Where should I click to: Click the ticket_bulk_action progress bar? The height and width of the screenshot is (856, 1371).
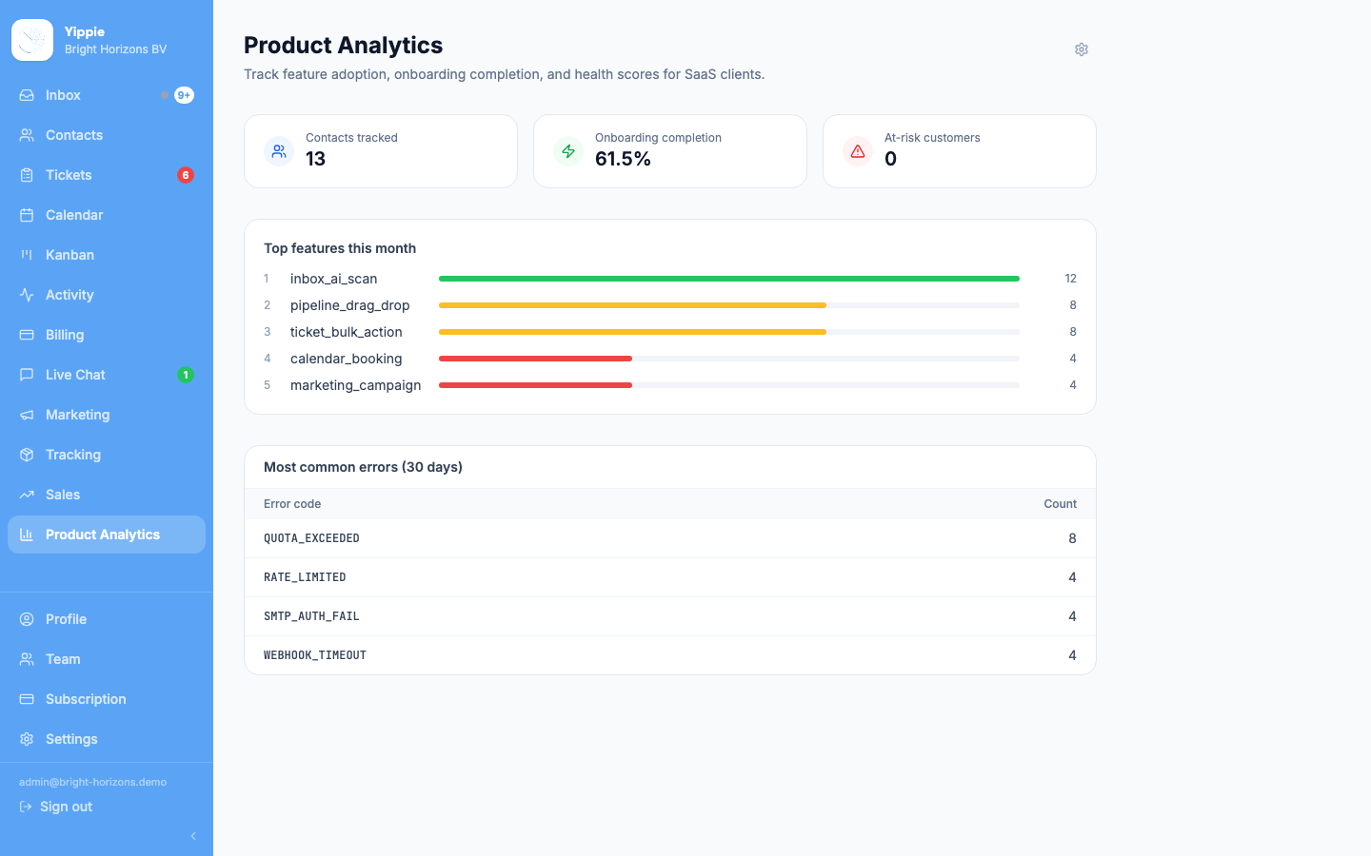click(729, 332)
